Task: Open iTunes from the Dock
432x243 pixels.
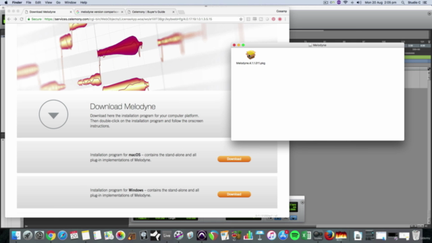Action: coord(271,236)
